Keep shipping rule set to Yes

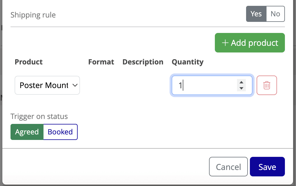[256, 14]
